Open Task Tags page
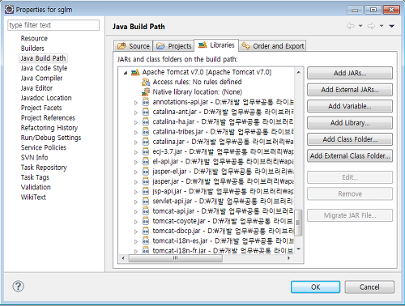The width and height of the screenshot is (405, 306). (x=35, y=177)
